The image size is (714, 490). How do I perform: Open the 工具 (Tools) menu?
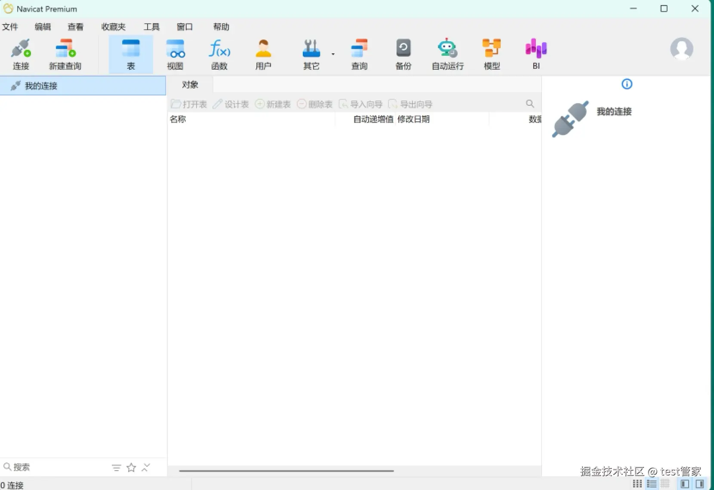click(x=151, y=27)
